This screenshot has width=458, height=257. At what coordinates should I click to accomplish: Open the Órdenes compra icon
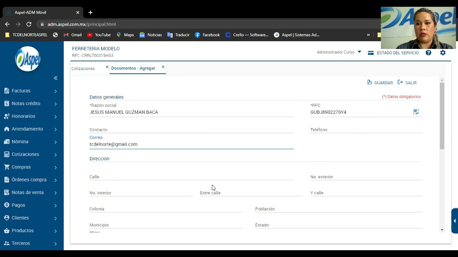6,180
